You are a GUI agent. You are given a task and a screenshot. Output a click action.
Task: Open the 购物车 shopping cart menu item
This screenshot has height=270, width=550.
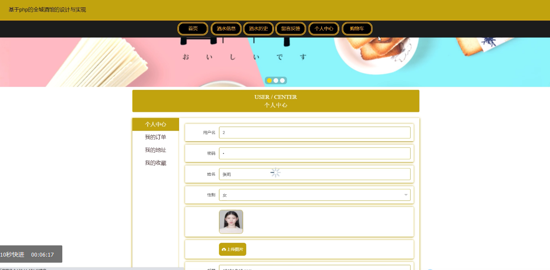[357, 29]
